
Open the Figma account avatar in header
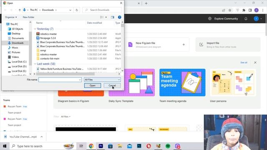point(256,18)
